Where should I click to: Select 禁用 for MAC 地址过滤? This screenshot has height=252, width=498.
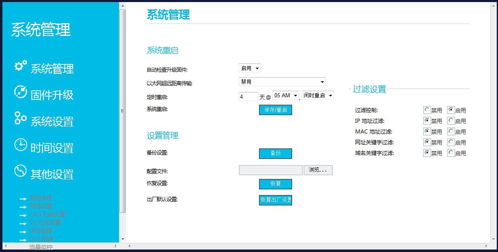tap(427, 132)
